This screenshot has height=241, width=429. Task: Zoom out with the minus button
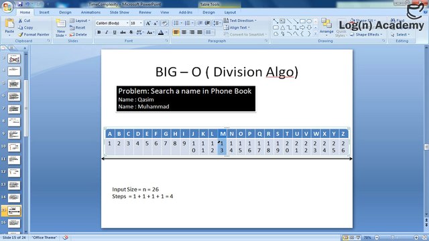[377, 238]
